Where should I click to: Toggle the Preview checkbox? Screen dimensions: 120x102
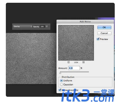98,39
